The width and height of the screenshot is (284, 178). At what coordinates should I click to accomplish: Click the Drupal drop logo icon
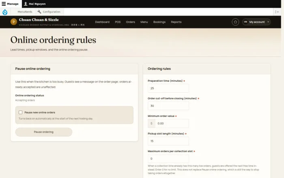coord(5,12)
